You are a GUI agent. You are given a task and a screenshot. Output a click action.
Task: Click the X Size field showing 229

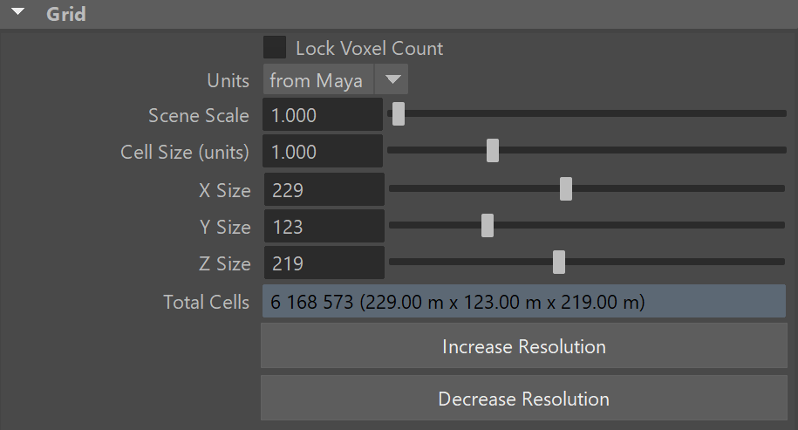324,190
